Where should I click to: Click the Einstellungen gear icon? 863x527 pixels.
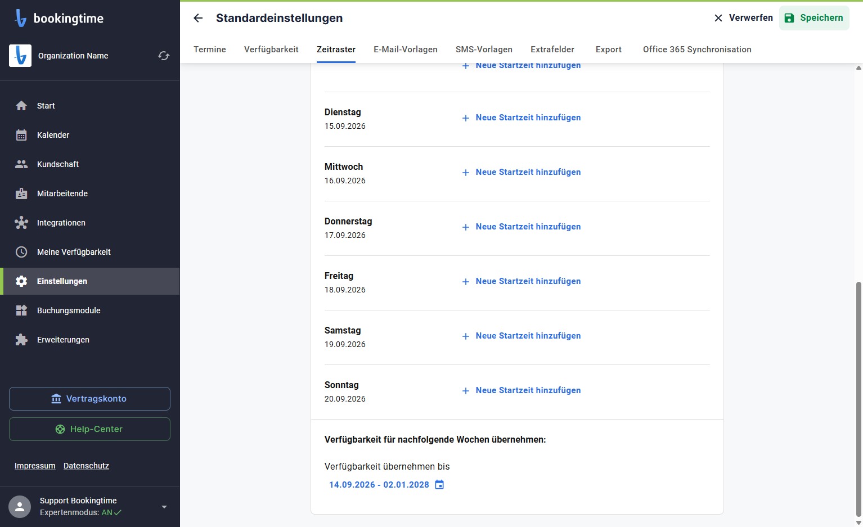tap(21, 281)
